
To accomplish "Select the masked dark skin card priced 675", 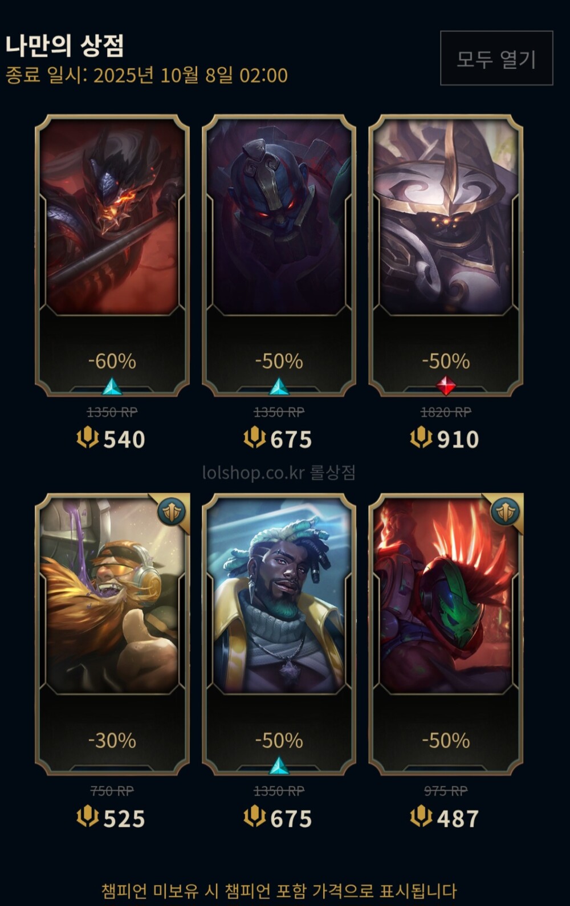I will coord(279,255).
